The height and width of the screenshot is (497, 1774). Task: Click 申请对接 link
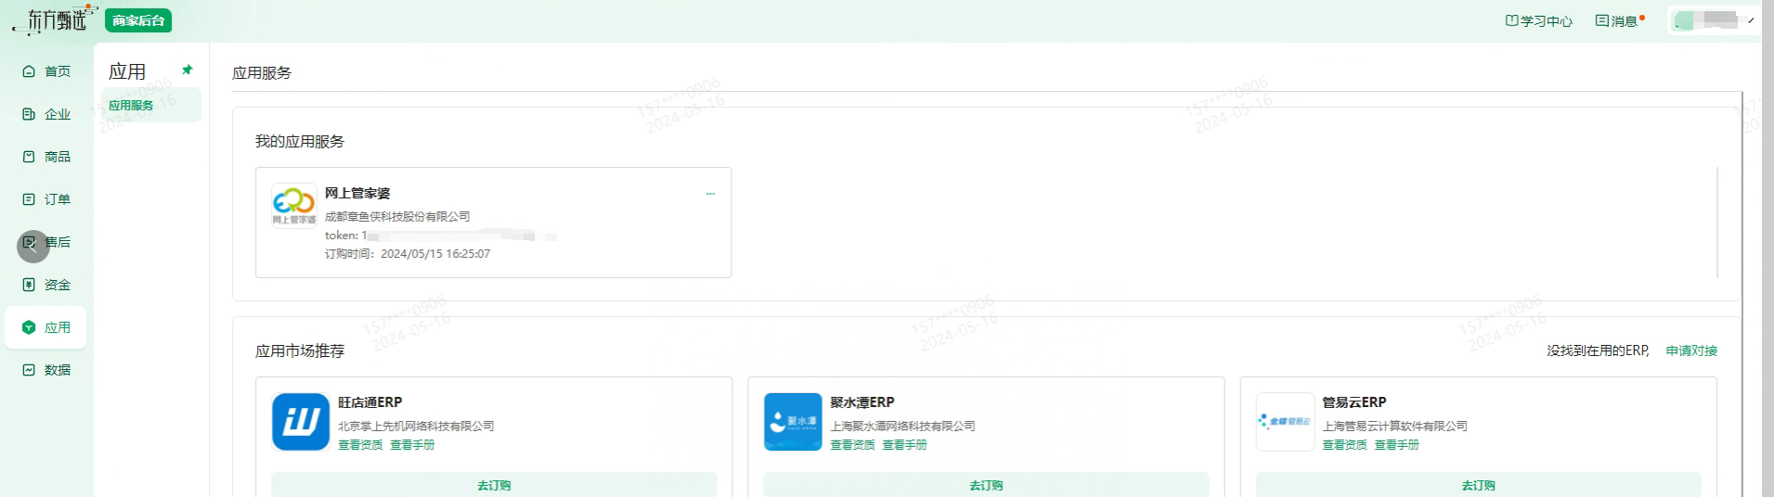[1691, 350]
